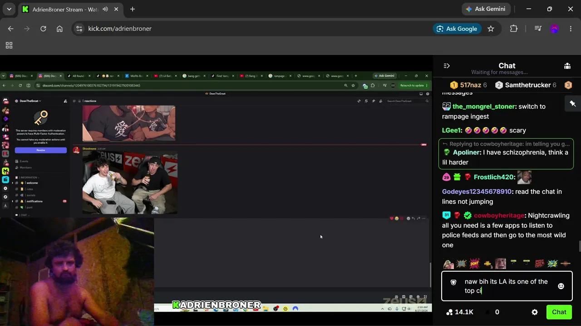
Task: Click the 517naz leaderboard entry
Action: 468,85
